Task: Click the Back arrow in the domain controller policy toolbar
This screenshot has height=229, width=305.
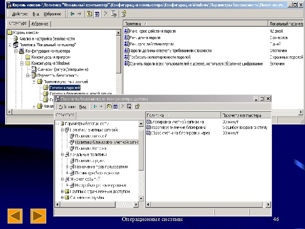Action: tap(95, 106)
